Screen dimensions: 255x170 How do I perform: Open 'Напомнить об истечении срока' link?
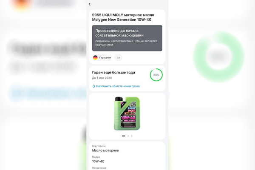pyautogui.click(x=118, y=86)
